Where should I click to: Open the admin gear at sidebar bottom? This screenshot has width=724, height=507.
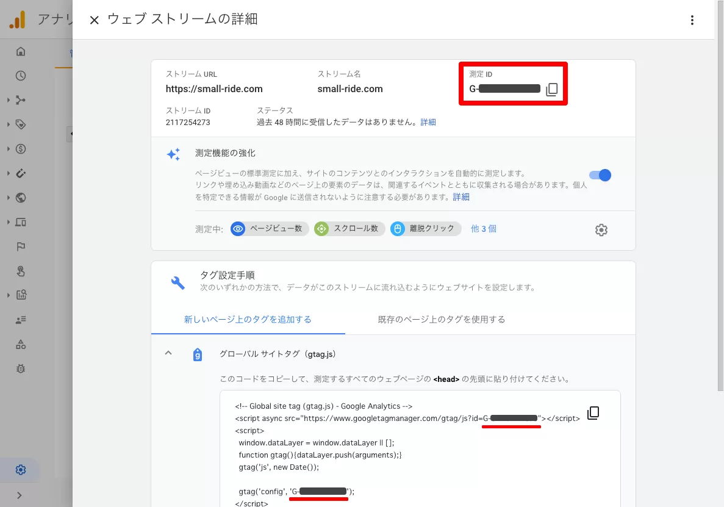coord(21,470)
